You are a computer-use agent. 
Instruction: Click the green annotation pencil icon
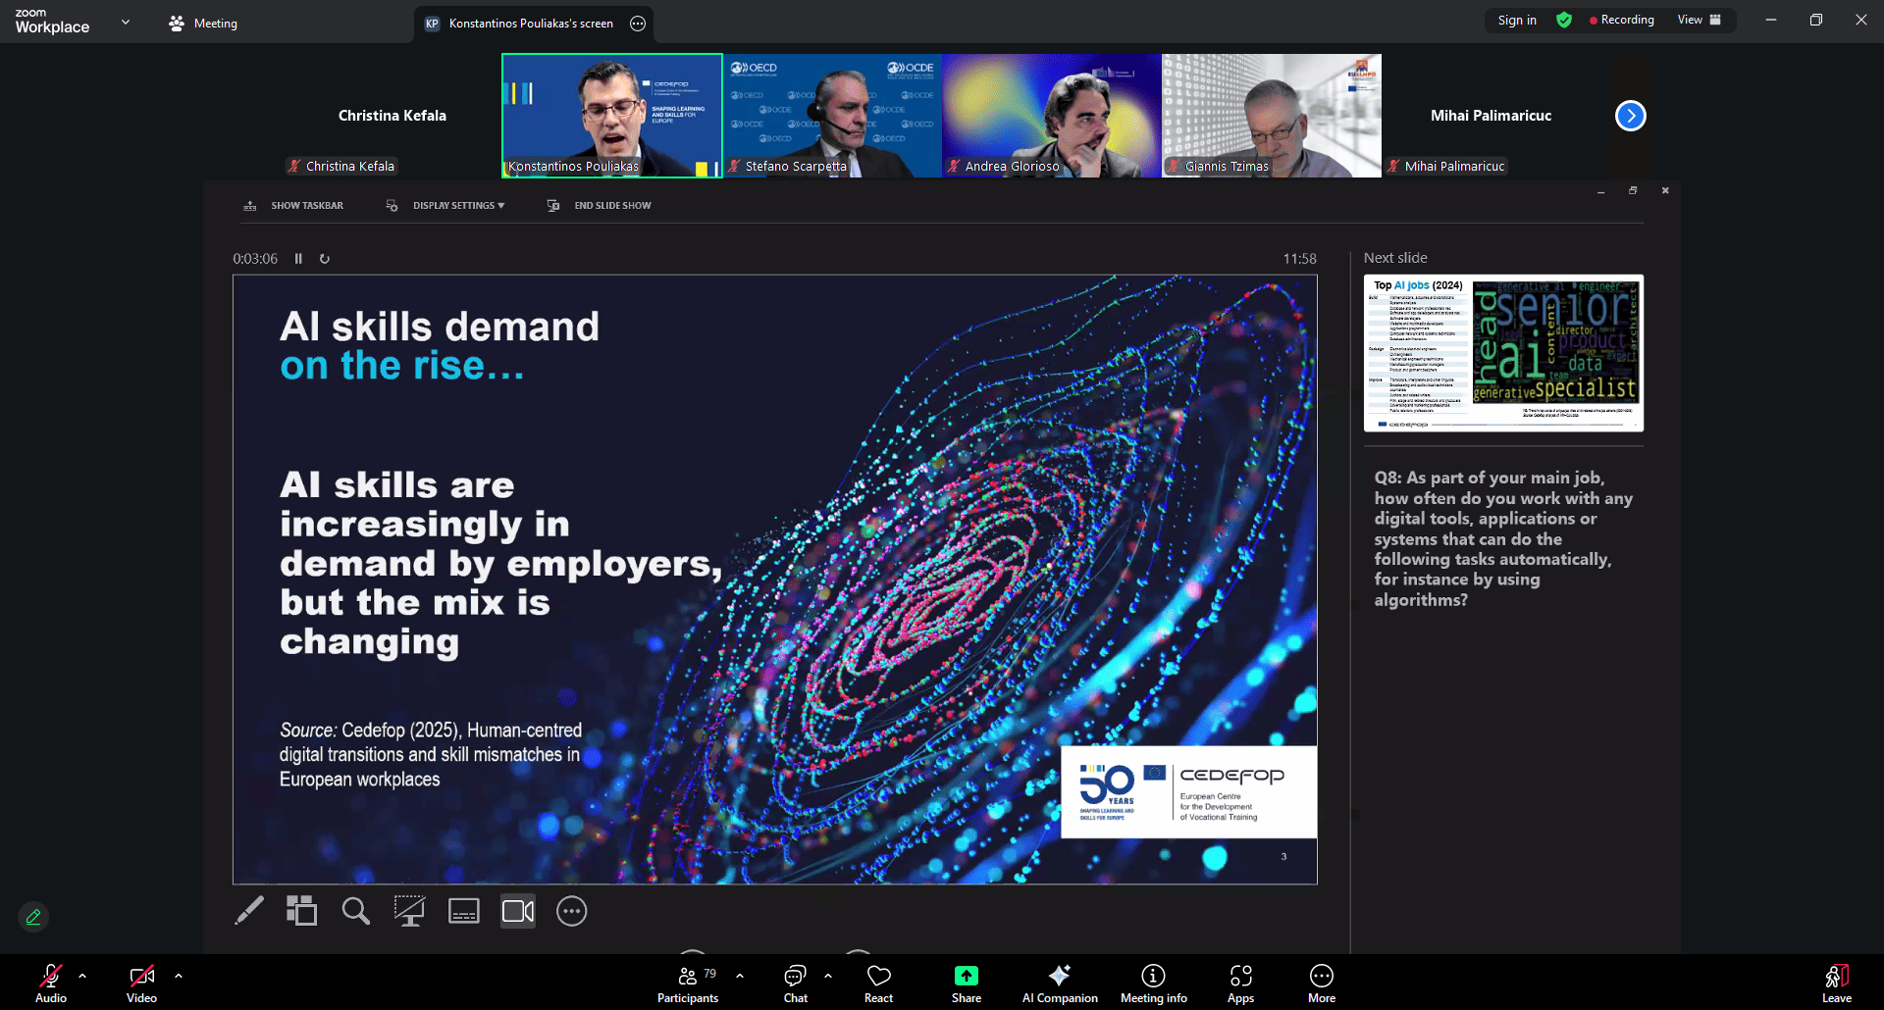pos(33,917)
